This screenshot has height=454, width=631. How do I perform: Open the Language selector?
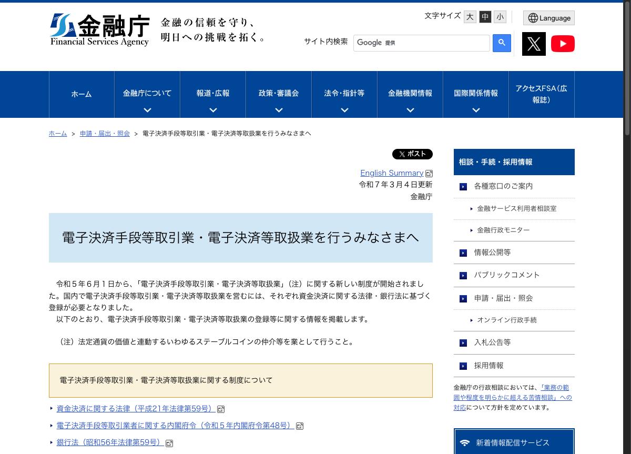pos(548,18)
